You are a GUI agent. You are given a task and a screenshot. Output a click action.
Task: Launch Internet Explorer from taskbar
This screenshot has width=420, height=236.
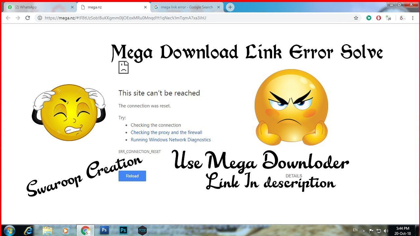[29, 230]
